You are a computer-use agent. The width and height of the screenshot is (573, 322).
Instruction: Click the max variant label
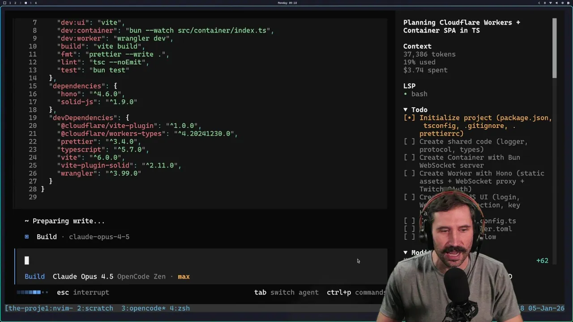(184, 276)
